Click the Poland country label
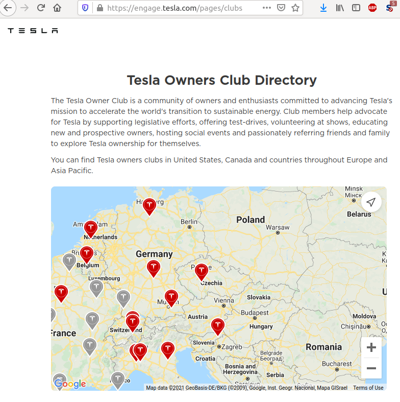Image resolution: width=400 pixels, height=402 pixels. 251,220
